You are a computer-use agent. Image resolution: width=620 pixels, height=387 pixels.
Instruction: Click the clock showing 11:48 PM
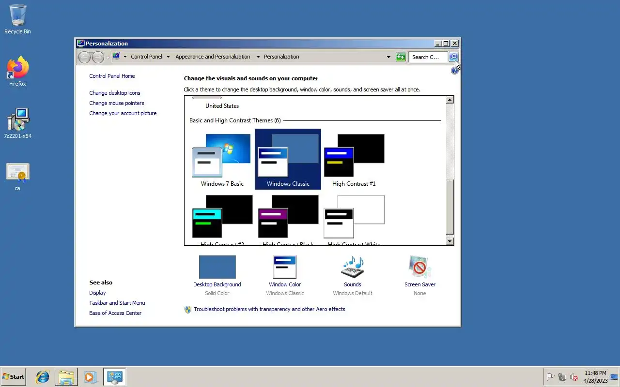click(x=595, y=373)
